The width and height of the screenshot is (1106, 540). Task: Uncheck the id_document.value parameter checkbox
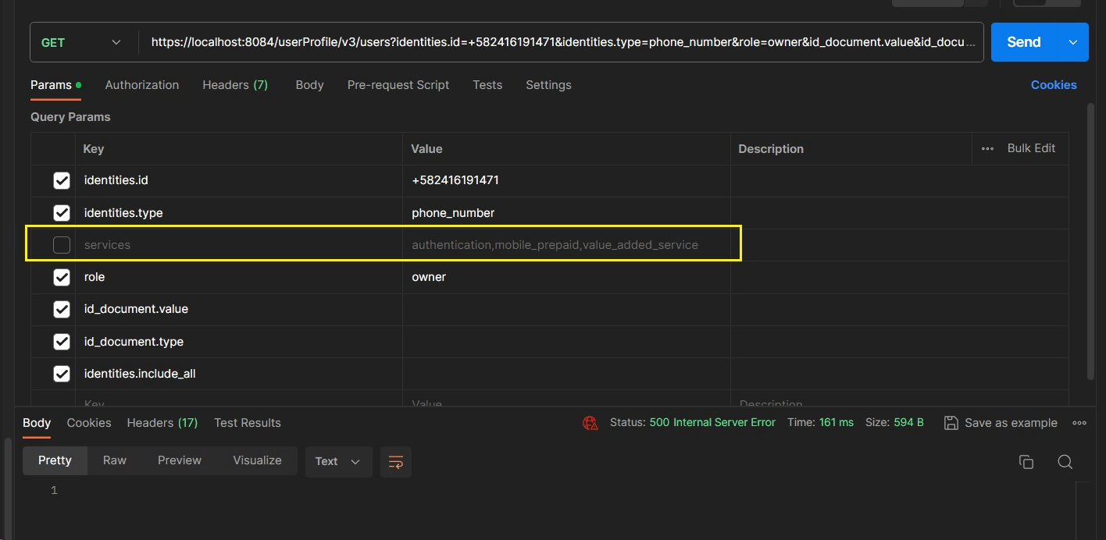(x=62, y=310)
